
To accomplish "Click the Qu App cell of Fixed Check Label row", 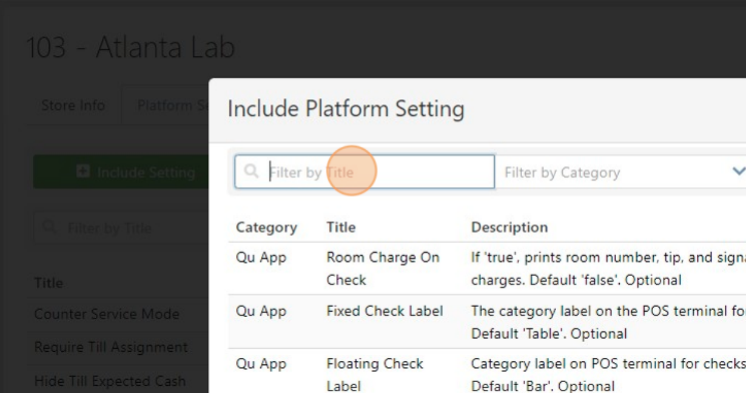I will [261, 312].
